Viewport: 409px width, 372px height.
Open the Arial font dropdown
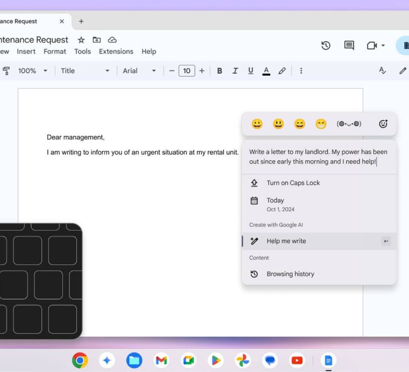[139, 71]
